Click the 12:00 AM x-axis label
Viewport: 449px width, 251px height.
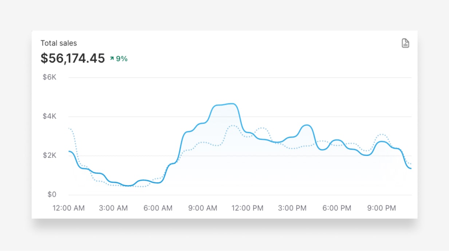pos(68,208)
